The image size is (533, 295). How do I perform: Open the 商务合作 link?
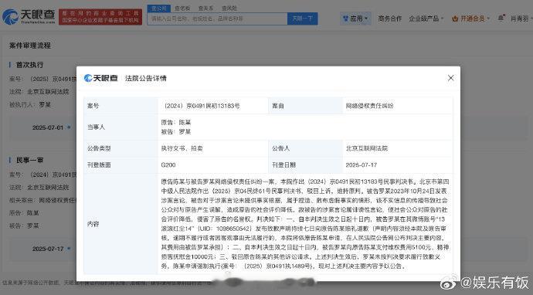389,19
